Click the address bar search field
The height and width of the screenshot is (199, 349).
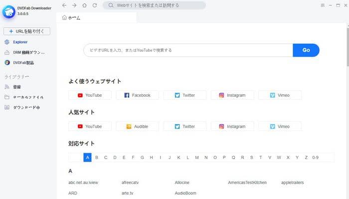coord(154,5)
